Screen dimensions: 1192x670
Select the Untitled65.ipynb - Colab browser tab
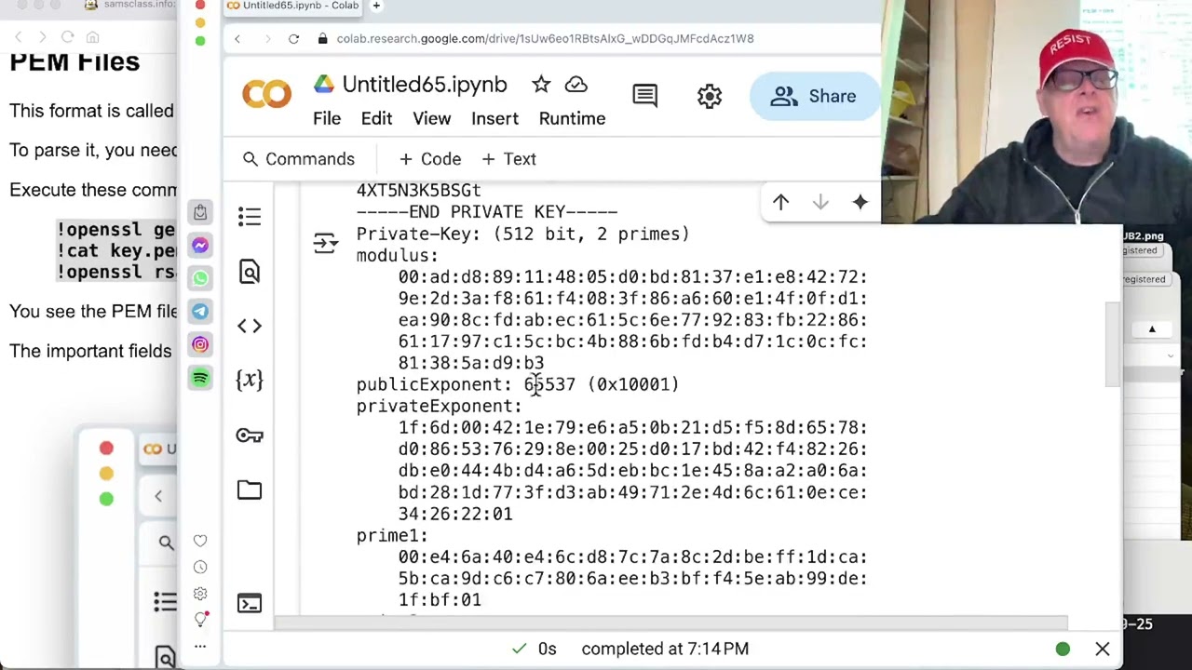[x=294, y=6]
